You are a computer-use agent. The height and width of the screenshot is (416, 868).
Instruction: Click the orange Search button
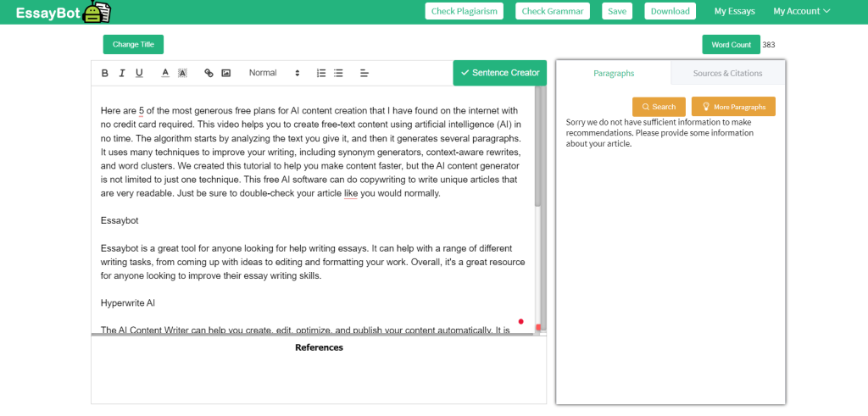[659, 107]
